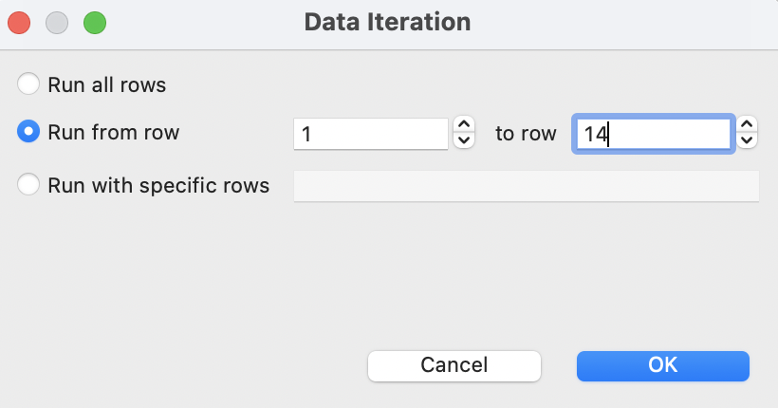Click the specific rows text field

527,186
